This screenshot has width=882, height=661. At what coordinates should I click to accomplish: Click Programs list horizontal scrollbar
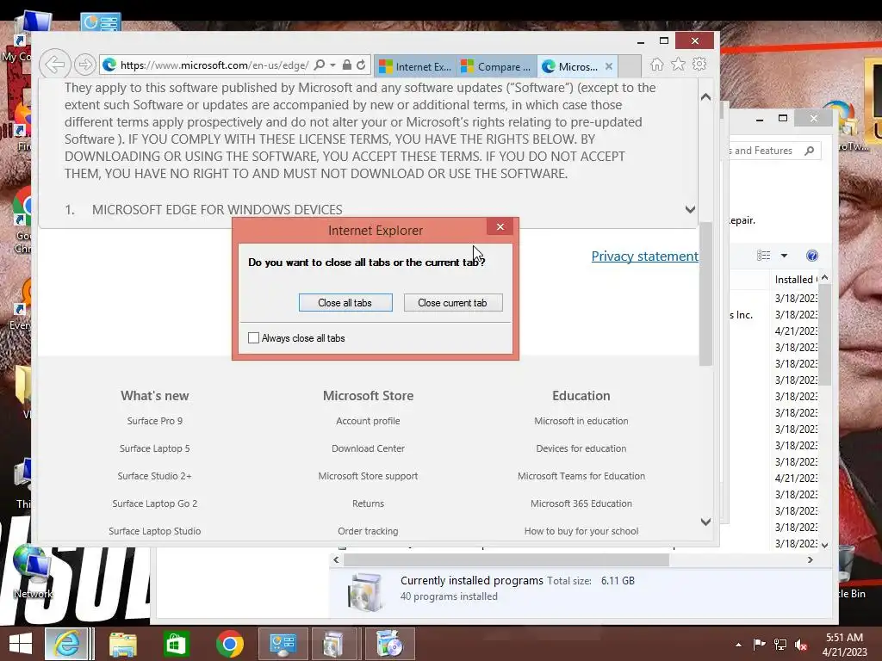[506, 559]
